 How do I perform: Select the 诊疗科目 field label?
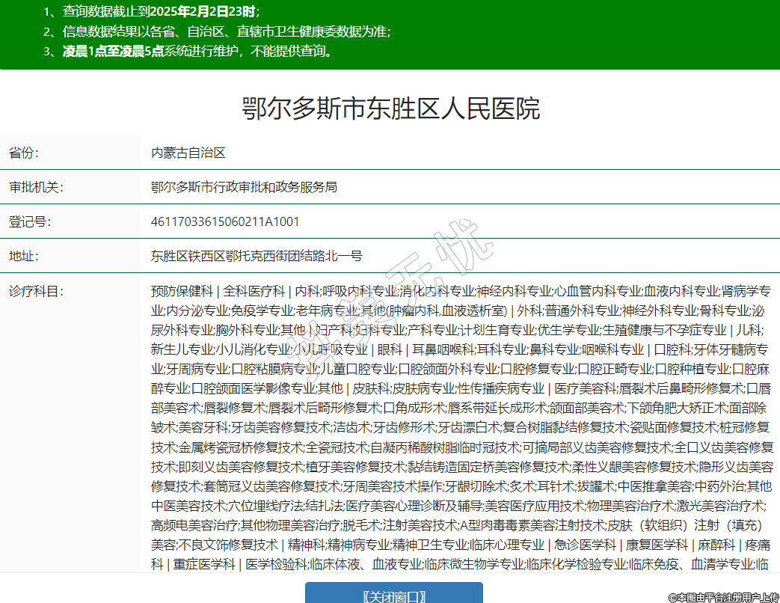[36, 291]
